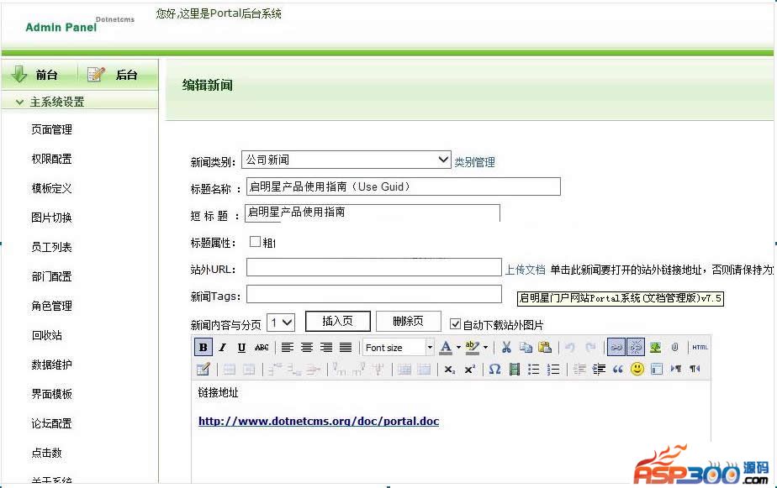Click the Insert image icon
777x488 pixels.
click(655, 348)
